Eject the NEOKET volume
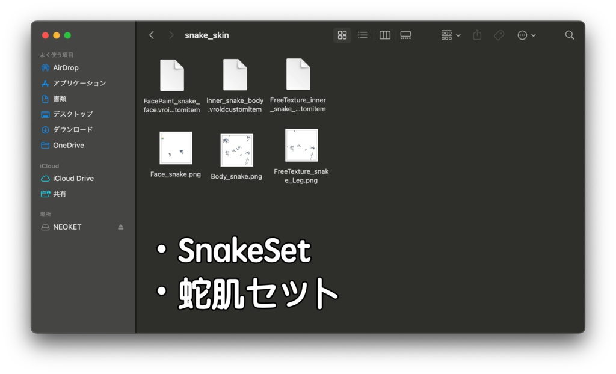 pos(120,227)
